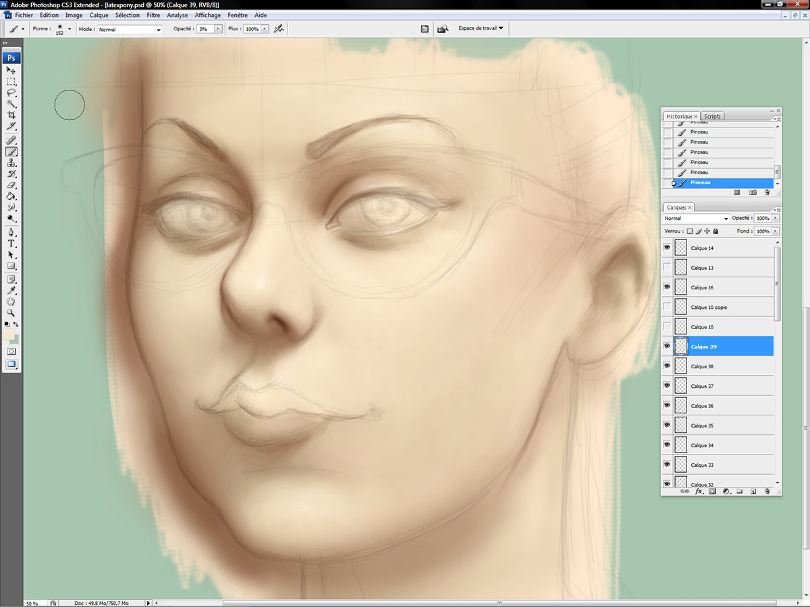Open the Filtre menu
The height and width of the screenshot is (607, 810).
[153, 15]
